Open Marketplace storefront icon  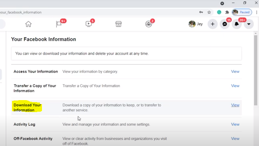tap(118, 24)
